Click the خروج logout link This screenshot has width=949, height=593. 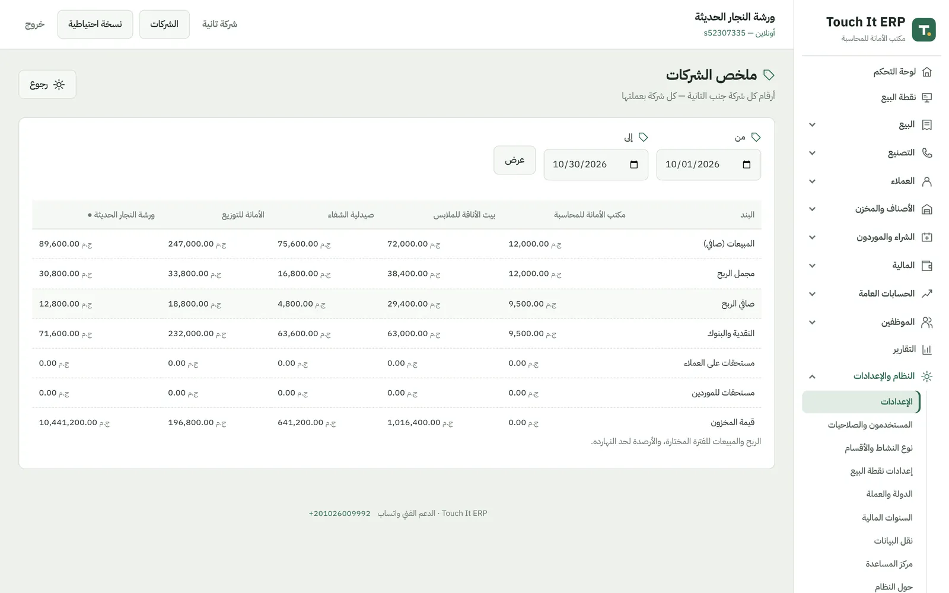coord(35,24)
